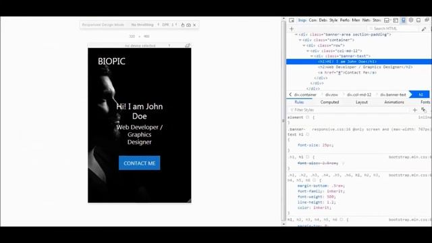The image size is (432, 243).
Task: Open the Memory tab
Action: 356,20
